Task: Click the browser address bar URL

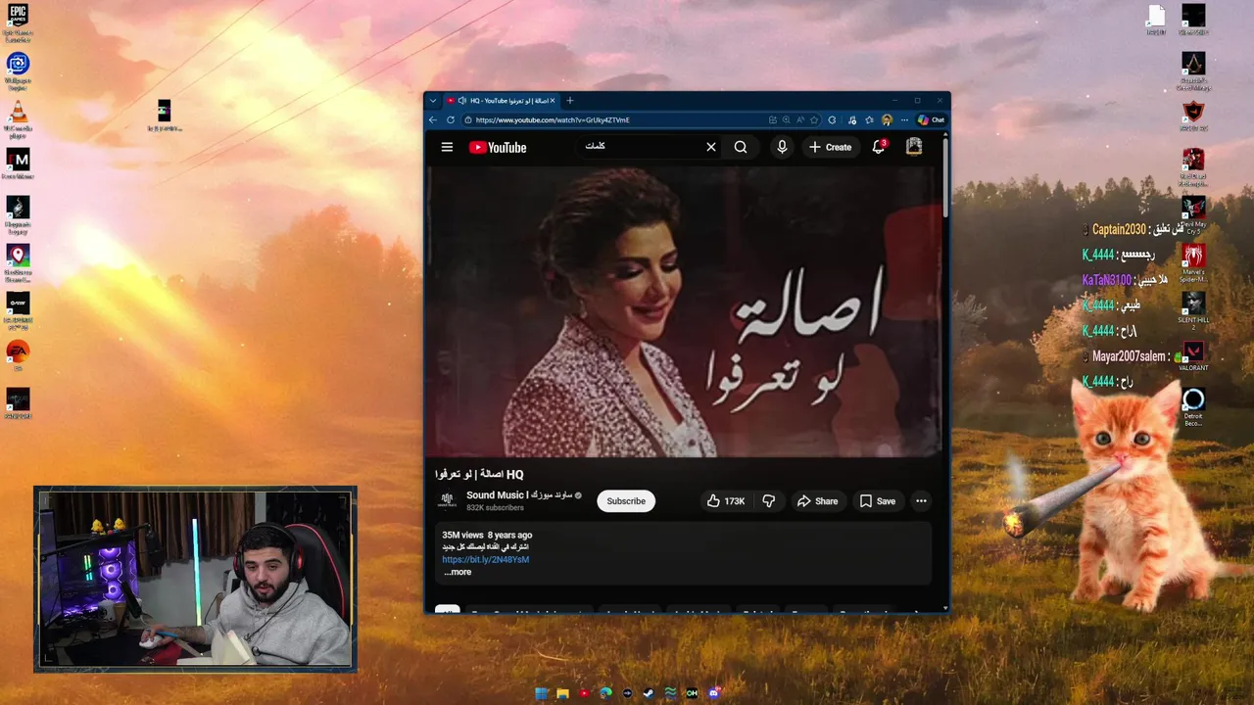Action: [x=553, y=119]
